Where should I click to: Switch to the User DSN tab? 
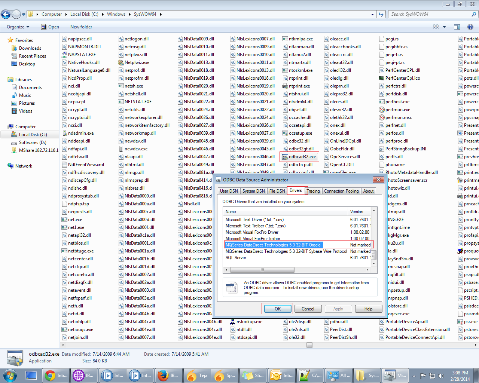(x=229, y=191)
